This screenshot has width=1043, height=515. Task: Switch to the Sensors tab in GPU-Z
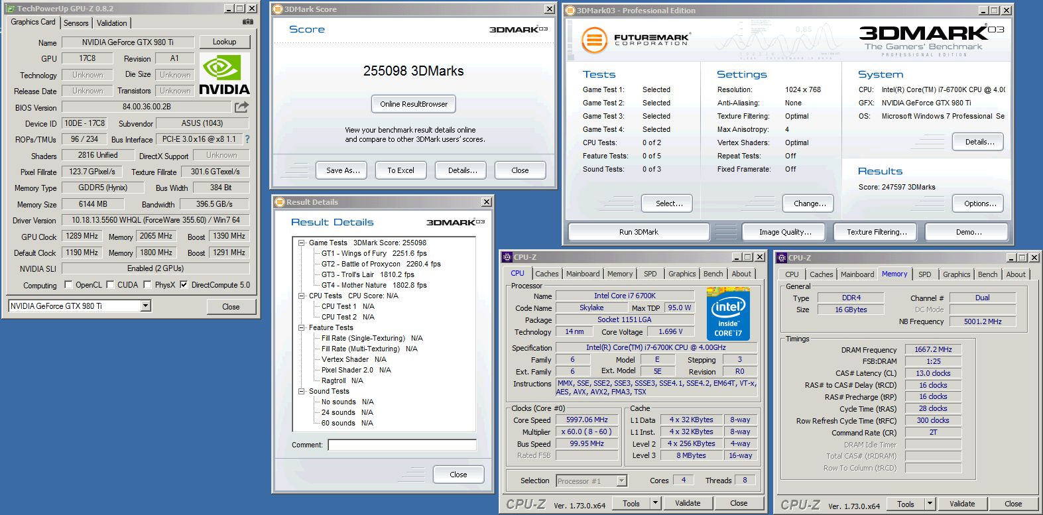pyautogui.click(x=76, y=23)
